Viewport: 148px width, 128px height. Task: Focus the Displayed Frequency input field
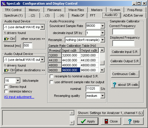coord(123,43)
